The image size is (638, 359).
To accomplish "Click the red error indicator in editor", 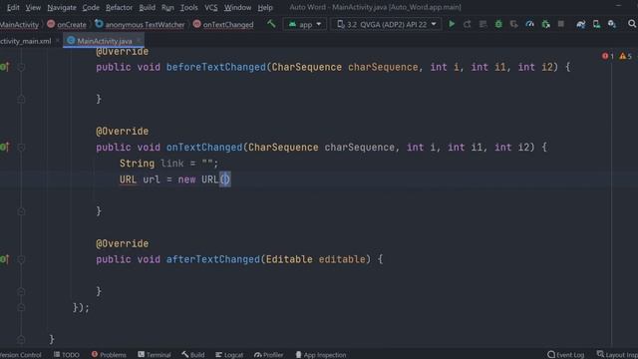I will (x=608, y=56).
